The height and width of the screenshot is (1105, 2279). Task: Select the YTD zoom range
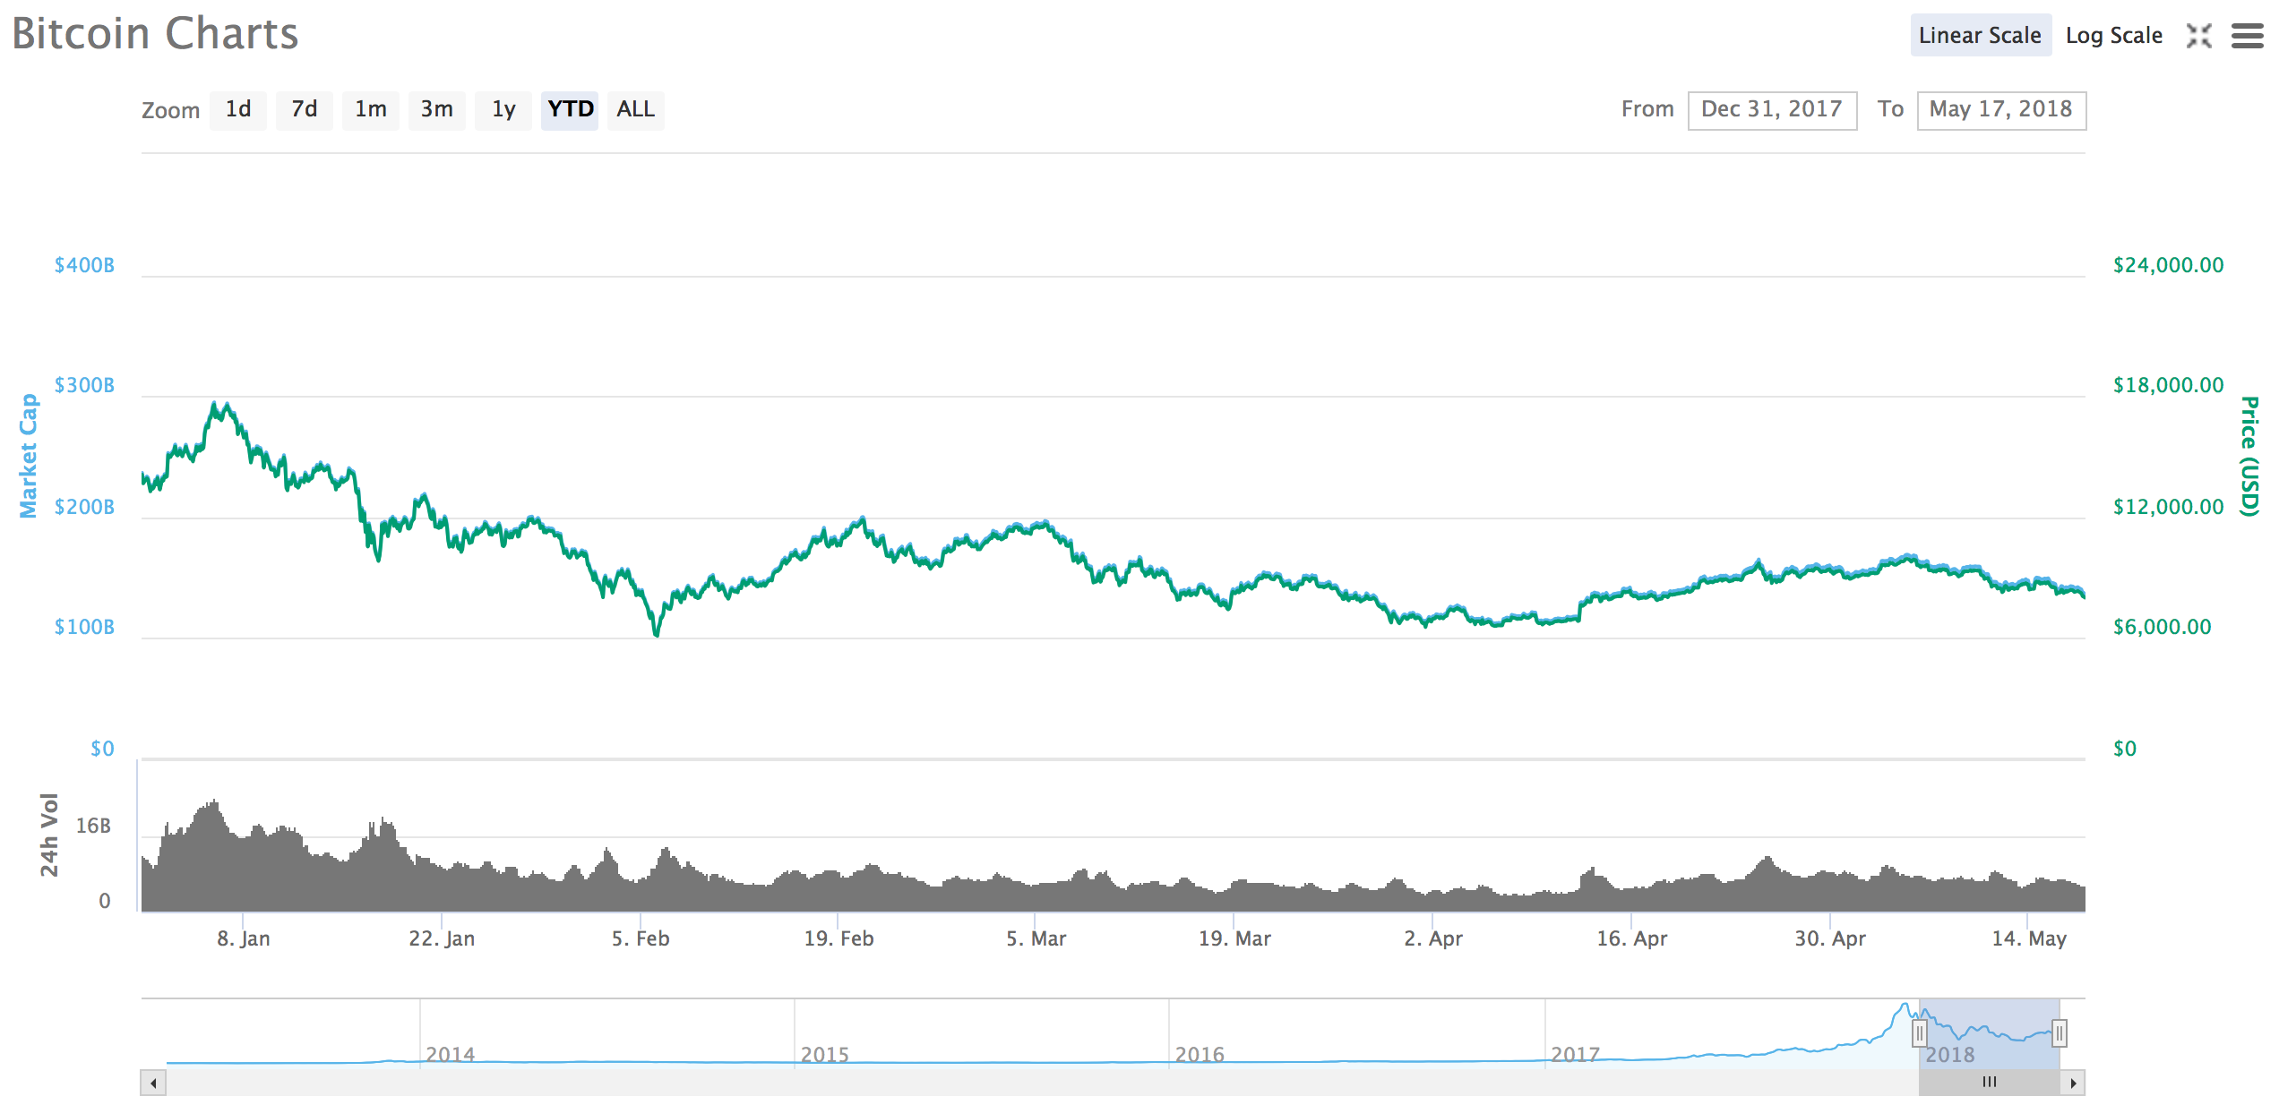pyautogui.click(x=569, y=110)
